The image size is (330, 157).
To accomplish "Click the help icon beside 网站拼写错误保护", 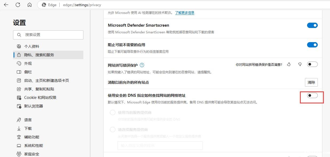I will pos(142,65).
